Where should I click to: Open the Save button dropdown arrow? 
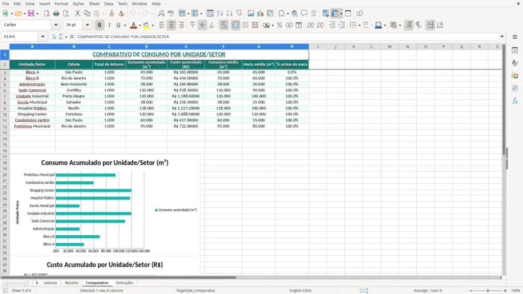point(37,14)
